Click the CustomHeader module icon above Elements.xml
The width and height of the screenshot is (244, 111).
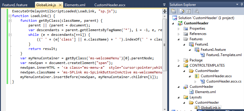click(x=185, y=87)
